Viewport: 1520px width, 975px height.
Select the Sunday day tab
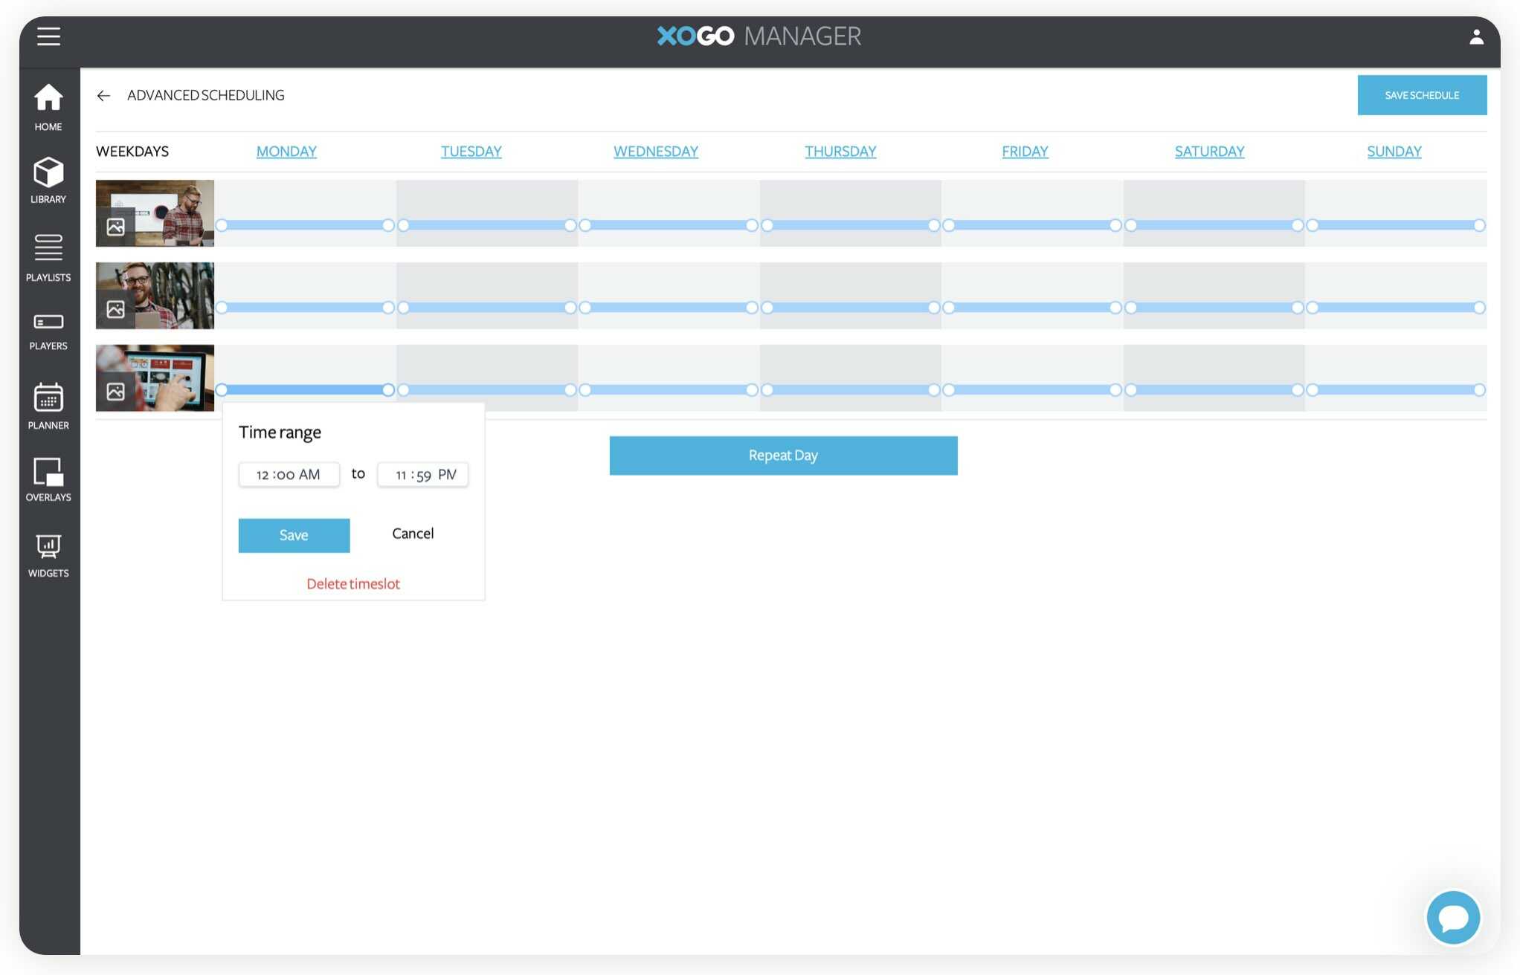[x=1394, y=152]
